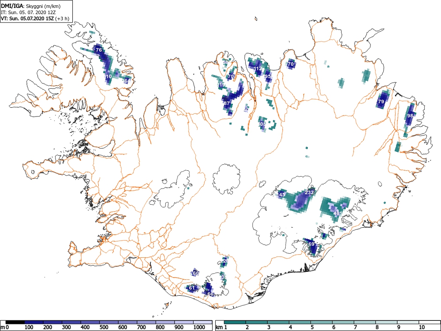Click the 61 visibility value label

[x=191, y=288]
